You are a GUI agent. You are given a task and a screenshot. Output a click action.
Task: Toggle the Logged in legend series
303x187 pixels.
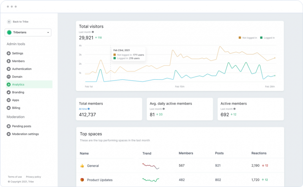[x=267, y=38]
